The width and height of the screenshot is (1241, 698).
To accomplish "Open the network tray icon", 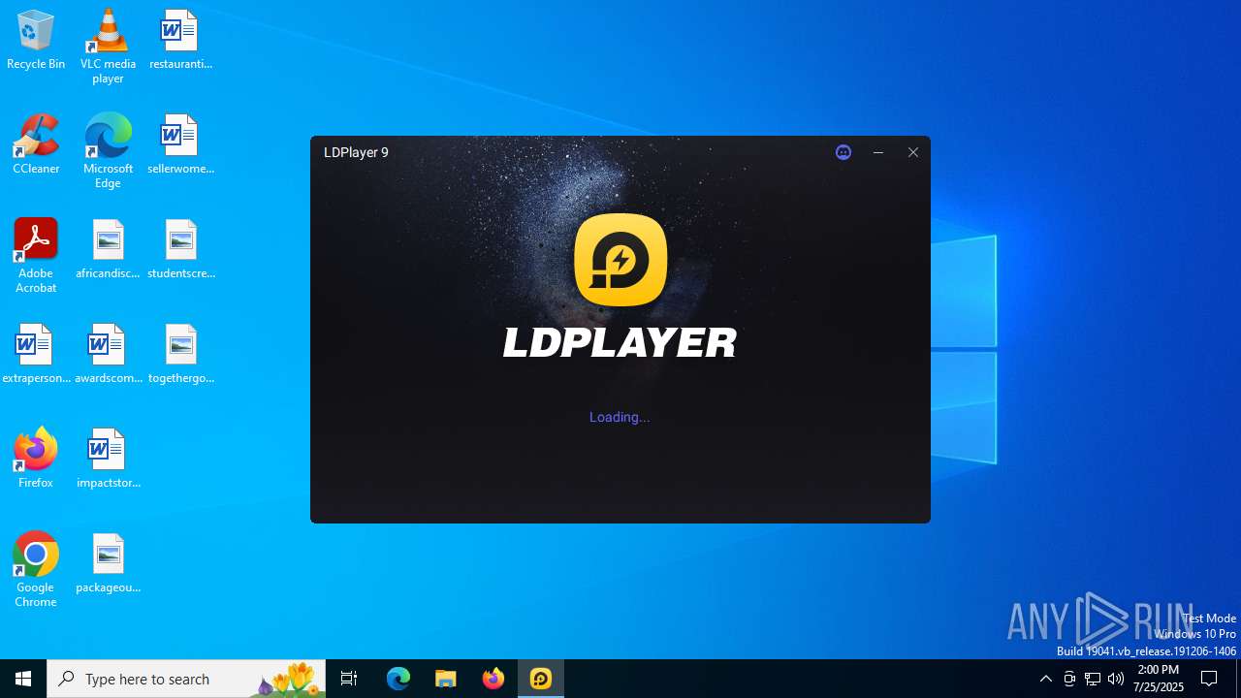I will pyautogui.click(x=1093, y=679).
